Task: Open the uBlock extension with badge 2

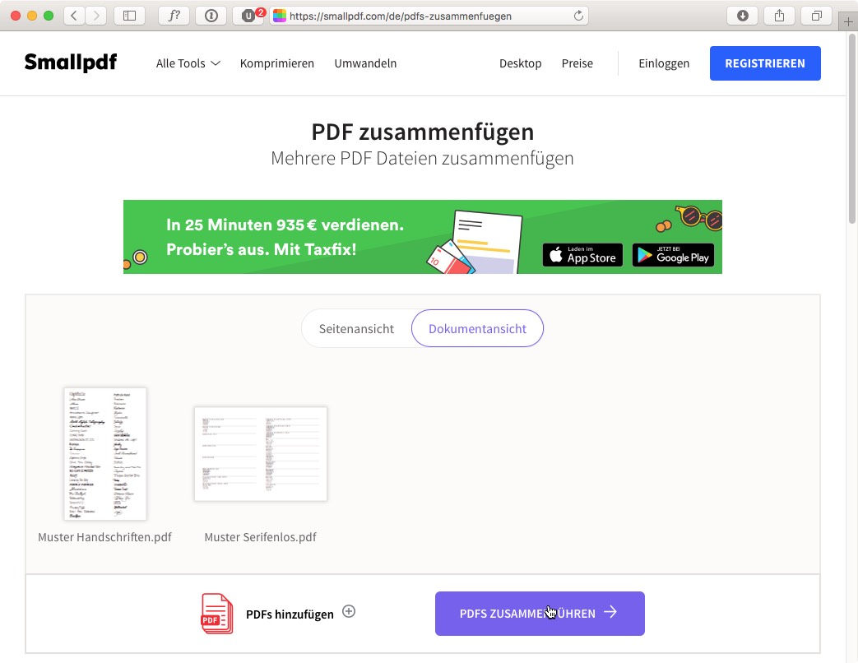Action: click(x=249, y=16)
